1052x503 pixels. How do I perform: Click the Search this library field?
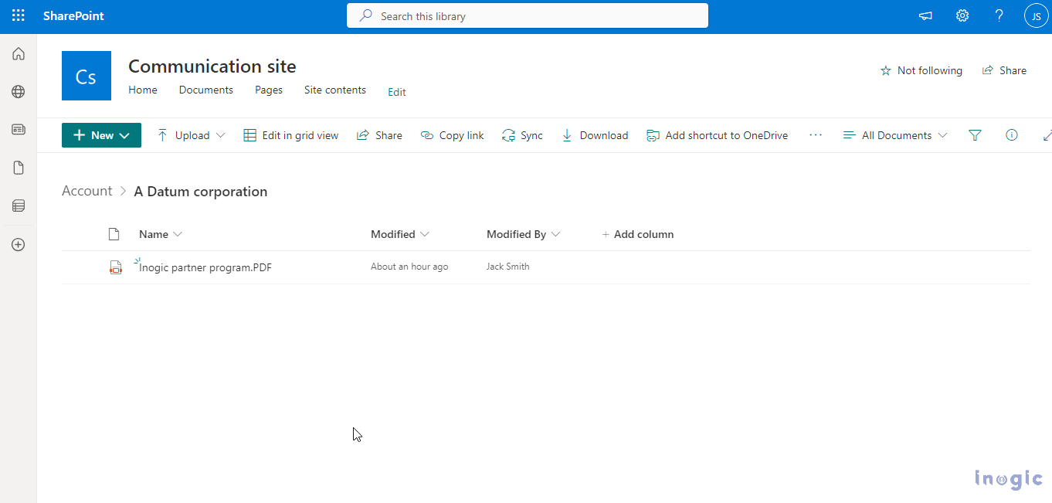[528, 16]
